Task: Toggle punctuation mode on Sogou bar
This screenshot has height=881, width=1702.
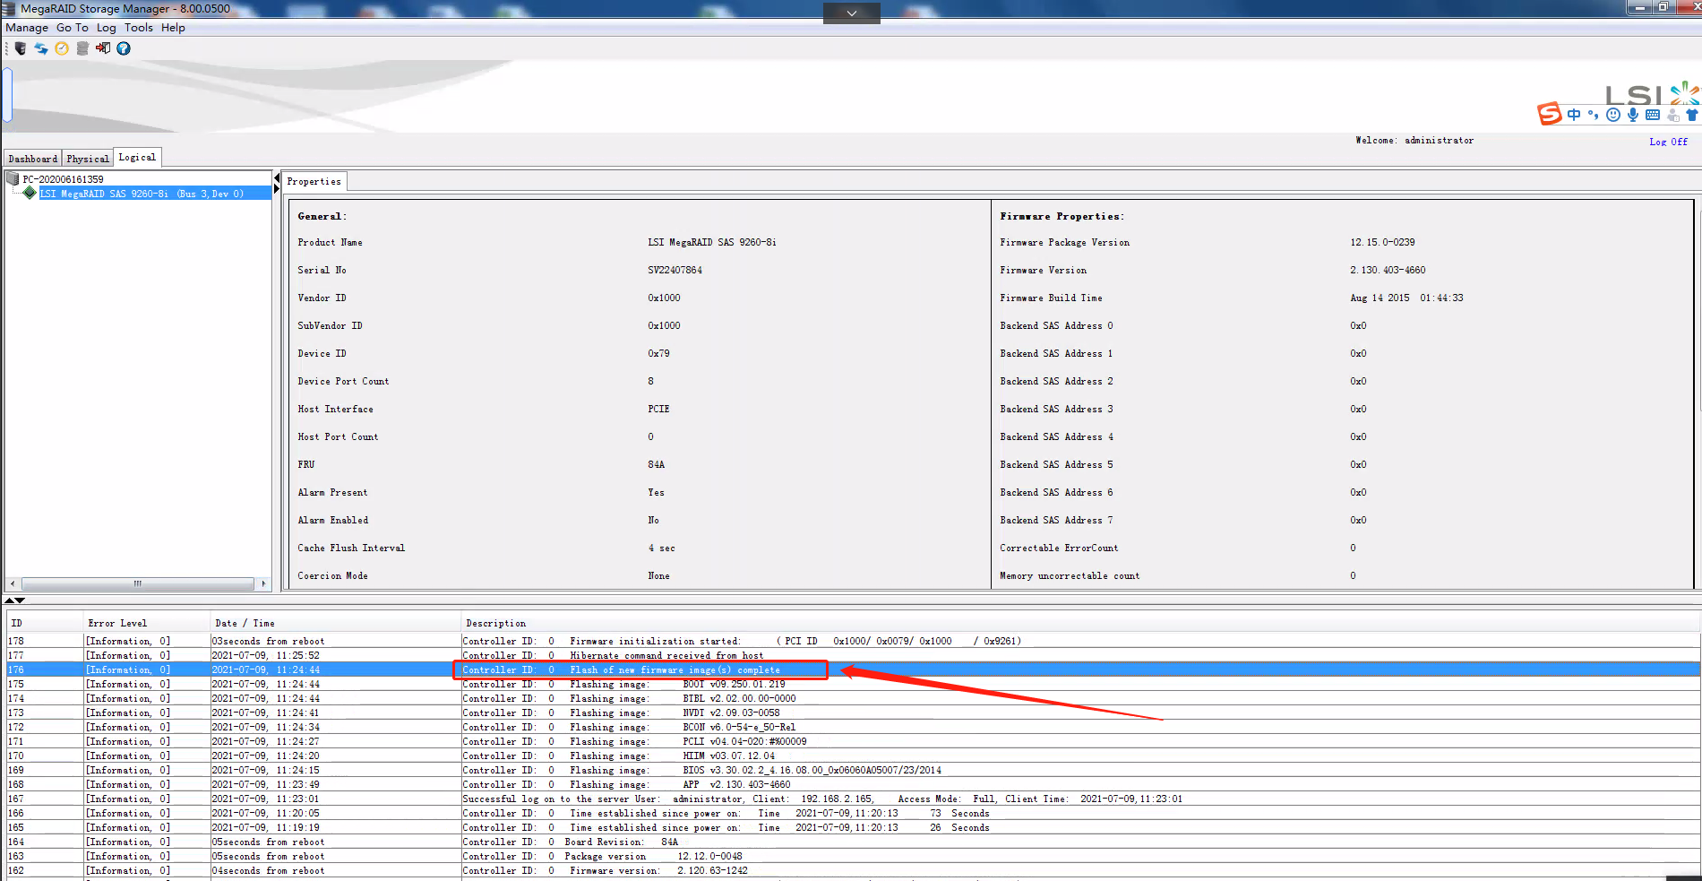Action: (x=1593, y=115)
